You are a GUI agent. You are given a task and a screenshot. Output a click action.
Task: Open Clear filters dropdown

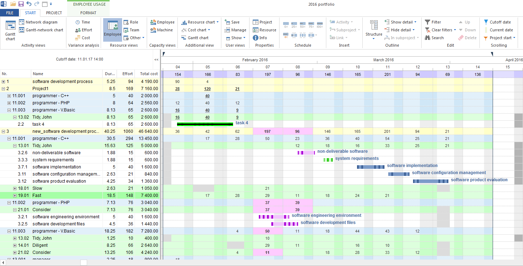[440, 30]
